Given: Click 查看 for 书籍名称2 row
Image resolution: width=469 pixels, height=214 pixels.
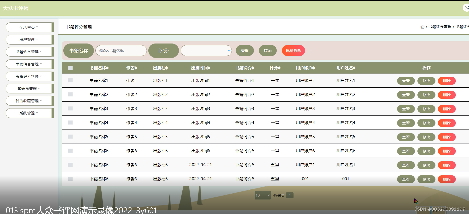Looking at the screenshot, I should [406, 95].
